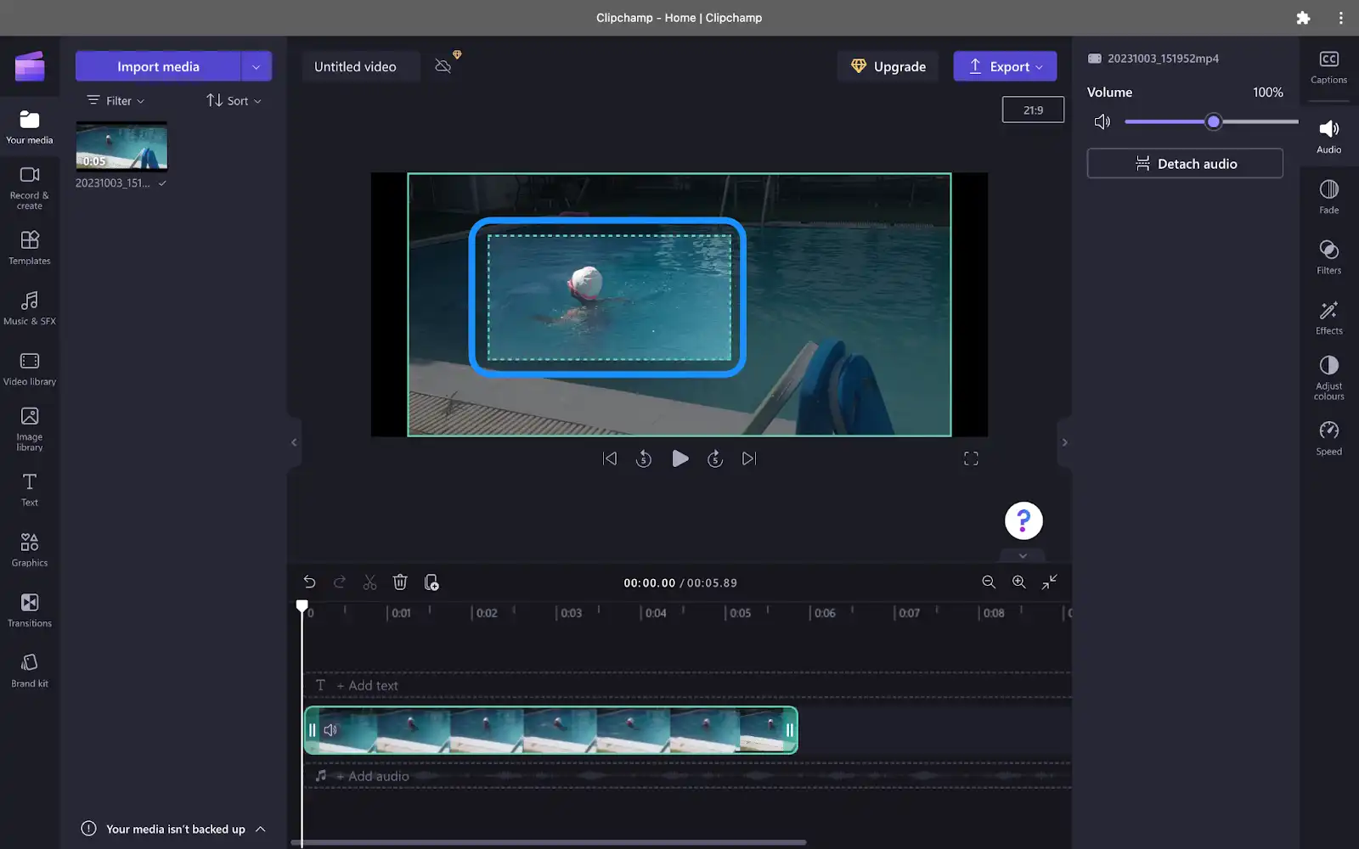
Task: Click the Detach audio button
Action: point(1184,163)
